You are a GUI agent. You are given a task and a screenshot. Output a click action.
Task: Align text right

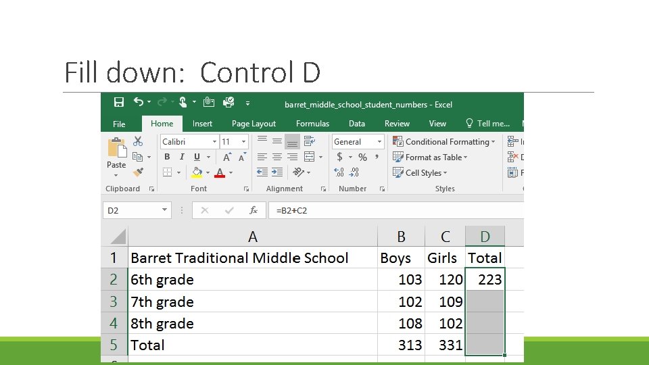click(292, 157)
